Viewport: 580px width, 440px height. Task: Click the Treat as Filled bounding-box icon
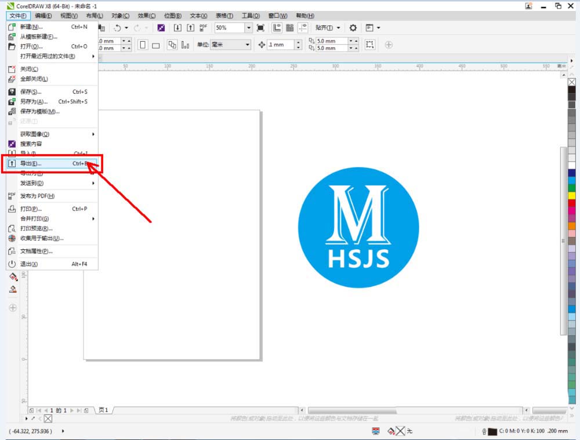point(369,45)
